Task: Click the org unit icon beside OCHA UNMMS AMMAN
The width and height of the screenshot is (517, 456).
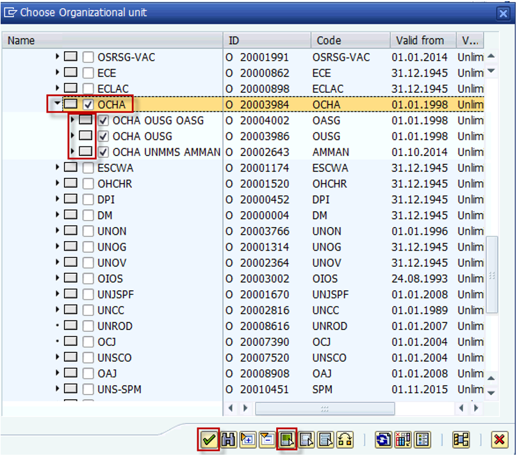Action: pos(86,152)
